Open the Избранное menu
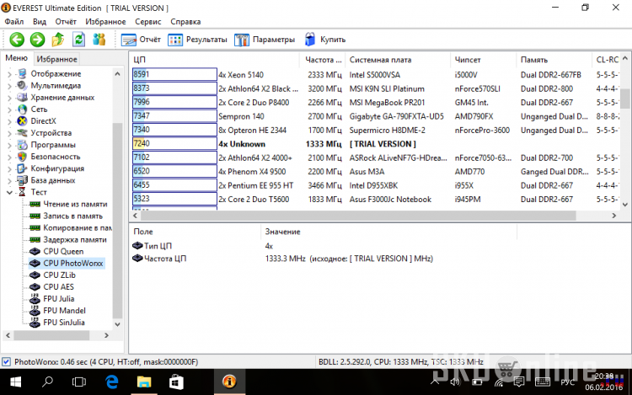 pyautogui.click(x=105, y=22)
